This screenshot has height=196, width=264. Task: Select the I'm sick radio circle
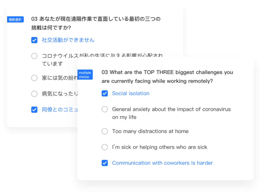pyautogui.click(x=105, y=147)
